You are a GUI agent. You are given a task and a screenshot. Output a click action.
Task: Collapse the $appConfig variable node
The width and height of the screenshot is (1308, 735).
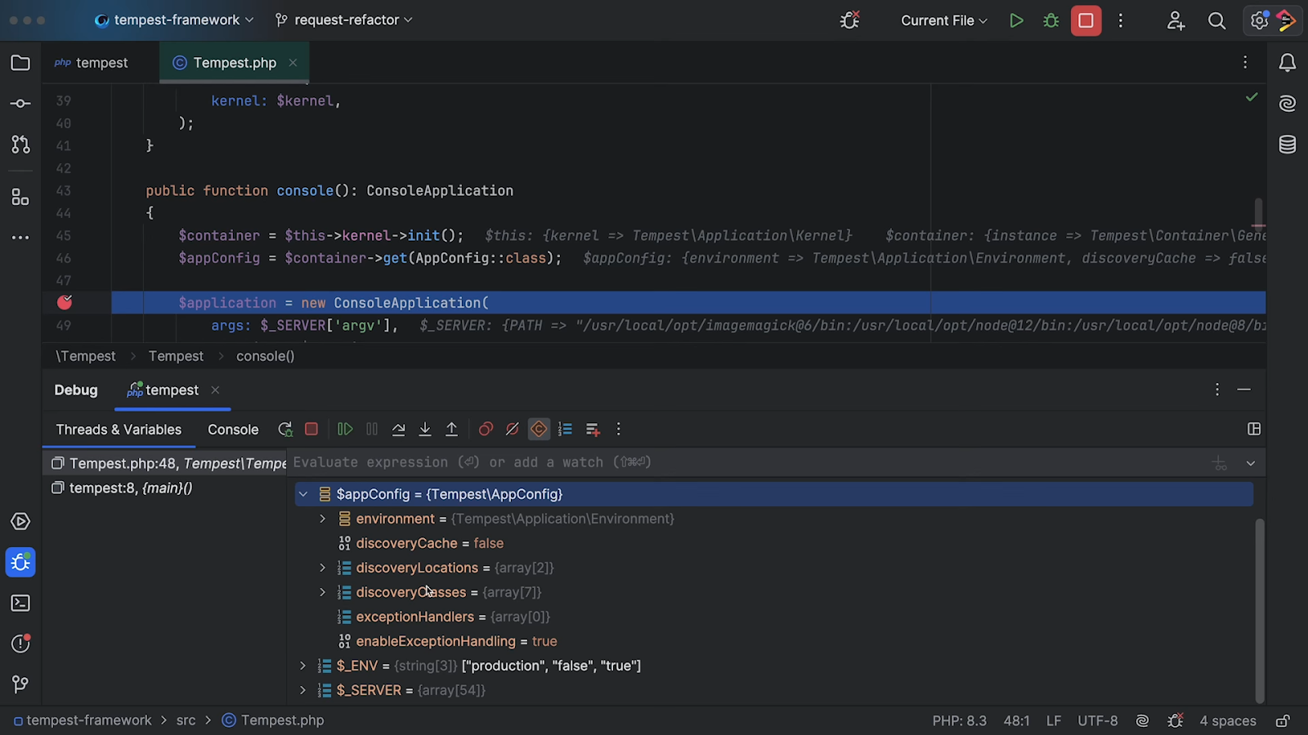(303, 494)
